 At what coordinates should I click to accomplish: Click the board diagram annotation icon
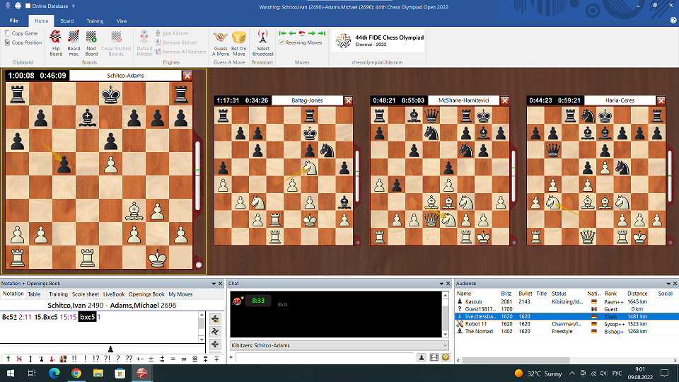coord(63,359)
